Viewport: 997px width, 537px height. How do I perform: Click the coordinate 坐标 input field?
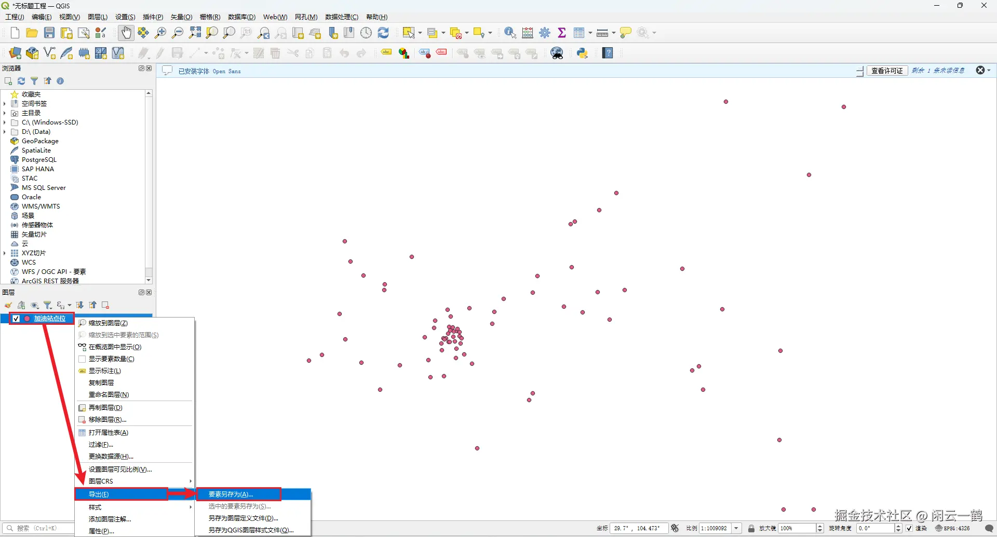(638, 528)
